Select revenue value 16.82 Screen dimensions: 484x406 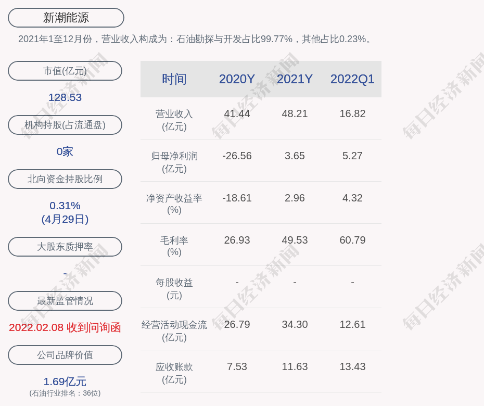[352, 113]
